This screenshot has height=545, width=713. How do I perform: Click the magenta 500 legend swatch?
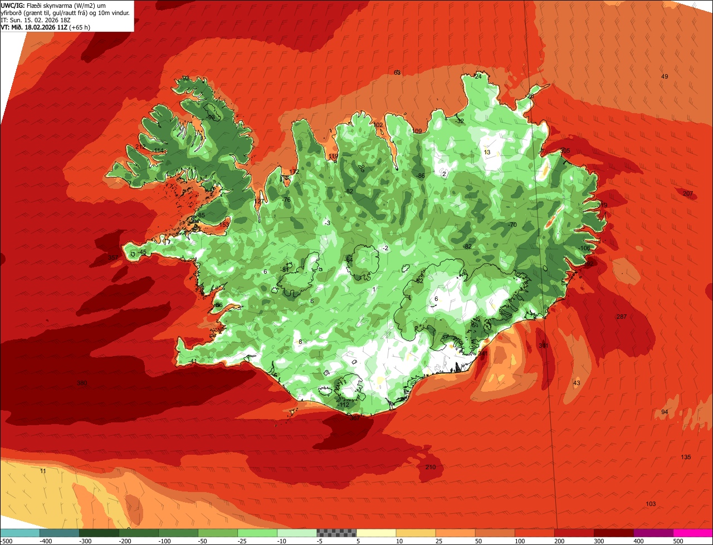(x=693, y=533)
